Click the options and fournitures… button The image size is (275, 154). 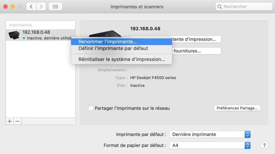click(x=196, y=51)
